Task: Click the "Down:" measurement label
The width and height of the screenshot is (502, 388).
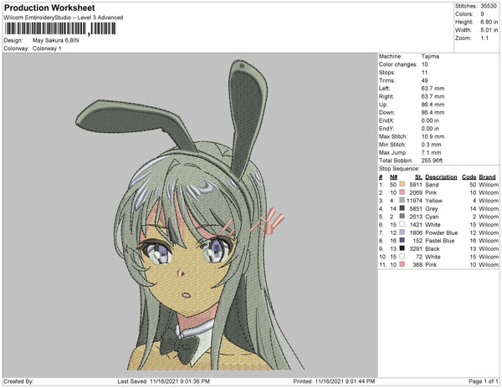Action: click(x=387, y=112)
